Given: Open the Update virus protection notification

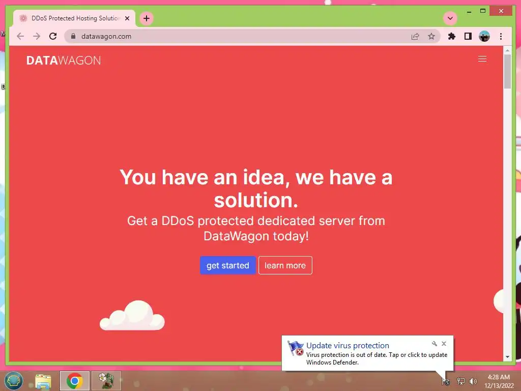Looking at the screenshot, I should 367,353.
